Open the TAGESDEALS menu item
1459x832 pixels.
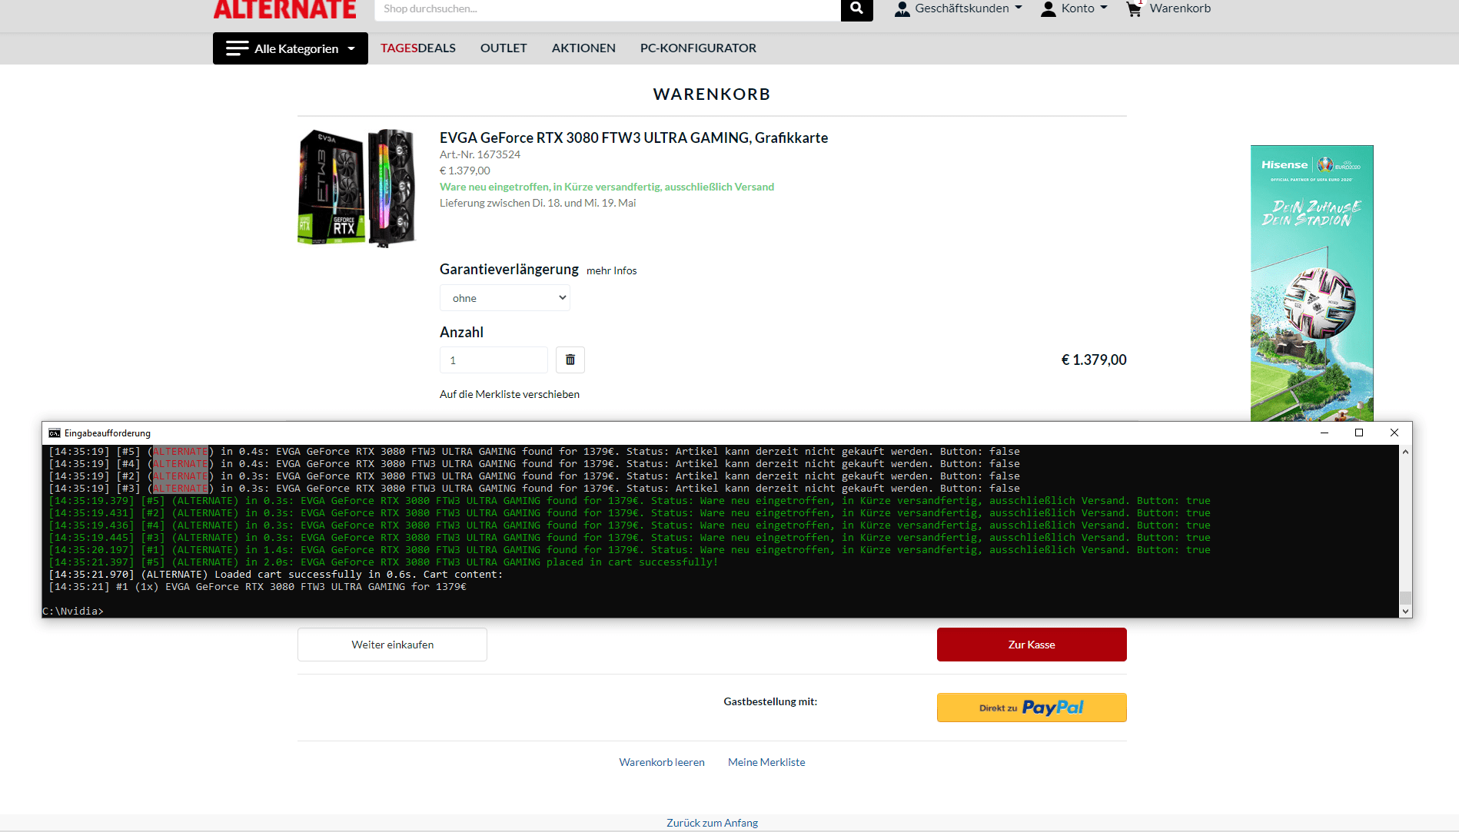coord(418,48)
